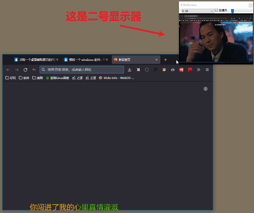This screenshot has height=213, width=254.
Task: Open the 宝塔Linux面板 bookmark
Action: point(57,78)
